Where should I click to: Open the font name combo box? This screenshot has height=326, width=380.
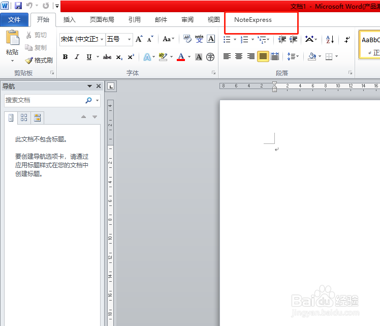click(x=82, y=39)
